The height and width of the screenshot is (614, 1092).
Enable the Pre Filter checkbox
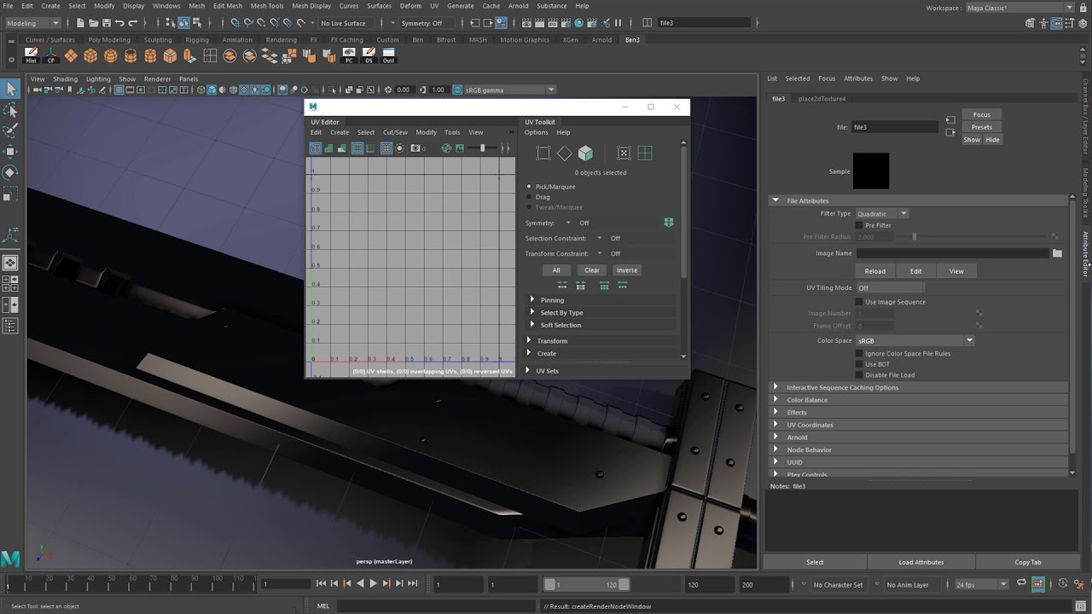click(859, 225)
